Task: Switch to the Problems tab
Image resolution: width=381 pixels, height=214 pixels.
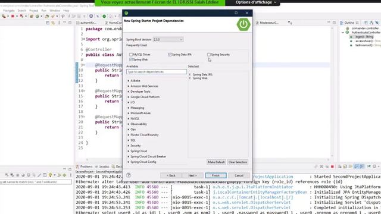Action: tap(85, 166)
